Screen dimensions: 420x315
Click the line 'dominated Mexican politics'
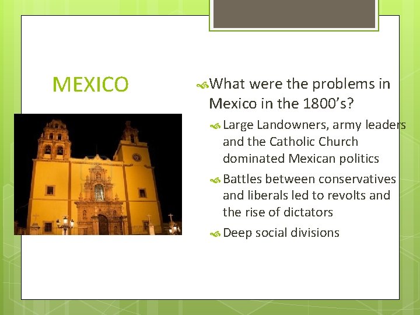point(301,159)
